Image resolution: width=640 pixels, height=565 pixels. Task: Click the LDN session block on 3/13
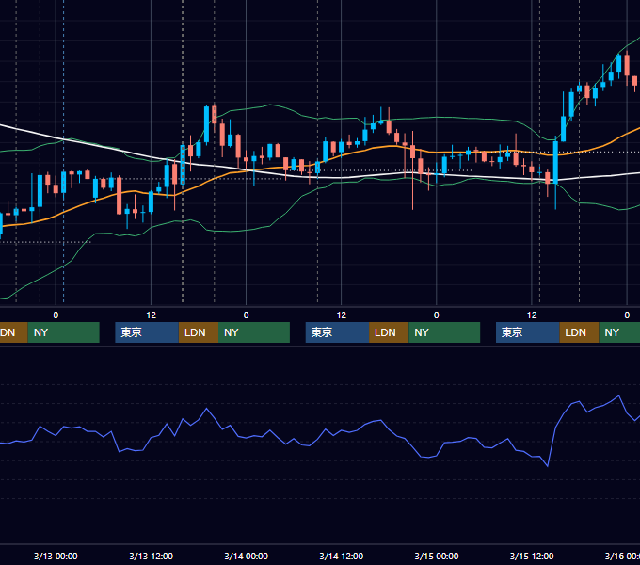[199, 332]
